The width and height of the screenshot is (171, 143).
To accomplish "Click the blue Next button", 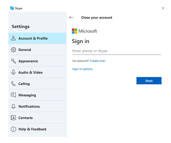I will coord(149,81).
